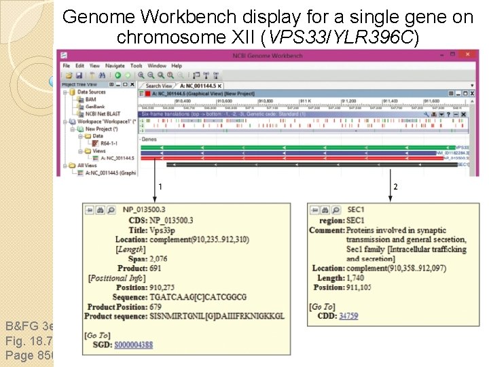Viewport: 489px width, 367px height.
Task: Select the third zoom magnifier in toolbar
Action: 160,75
